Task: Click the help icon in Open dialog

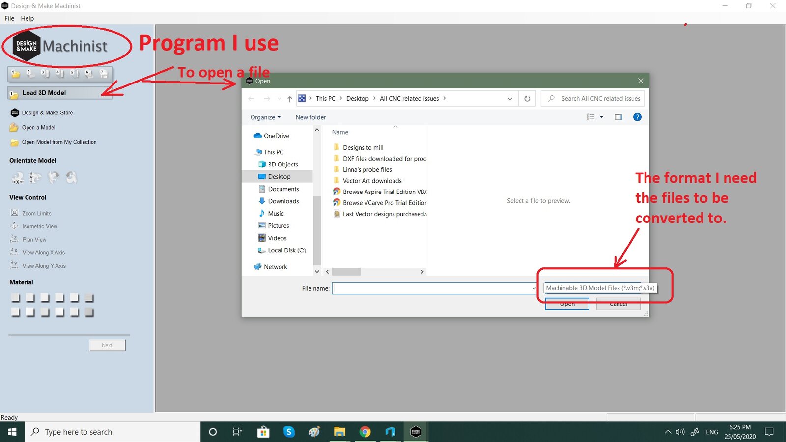Action: [x=637, y=117]
